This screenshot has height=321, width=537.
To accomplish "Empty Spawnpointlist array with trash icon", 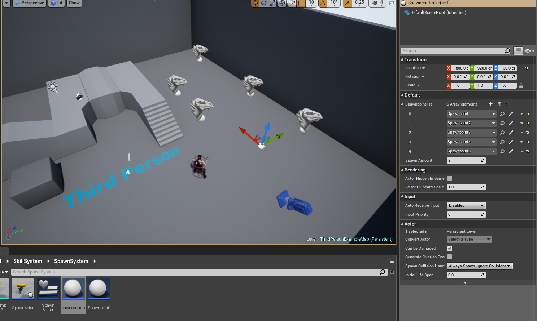I will point(499,104).
